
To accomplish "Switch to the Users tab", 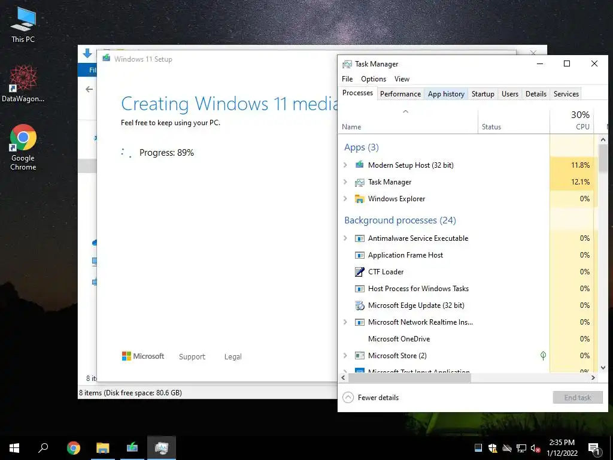I will pyautogui.click(x=510, y=94).
